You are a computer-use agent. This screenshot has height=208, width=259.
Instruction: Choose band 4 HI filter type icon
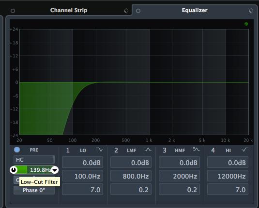tap(245, 150)
